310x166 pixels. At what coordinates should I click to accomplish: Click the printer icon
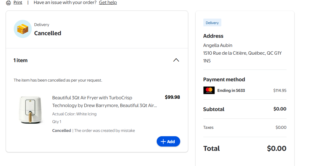(x=9, y=3)
